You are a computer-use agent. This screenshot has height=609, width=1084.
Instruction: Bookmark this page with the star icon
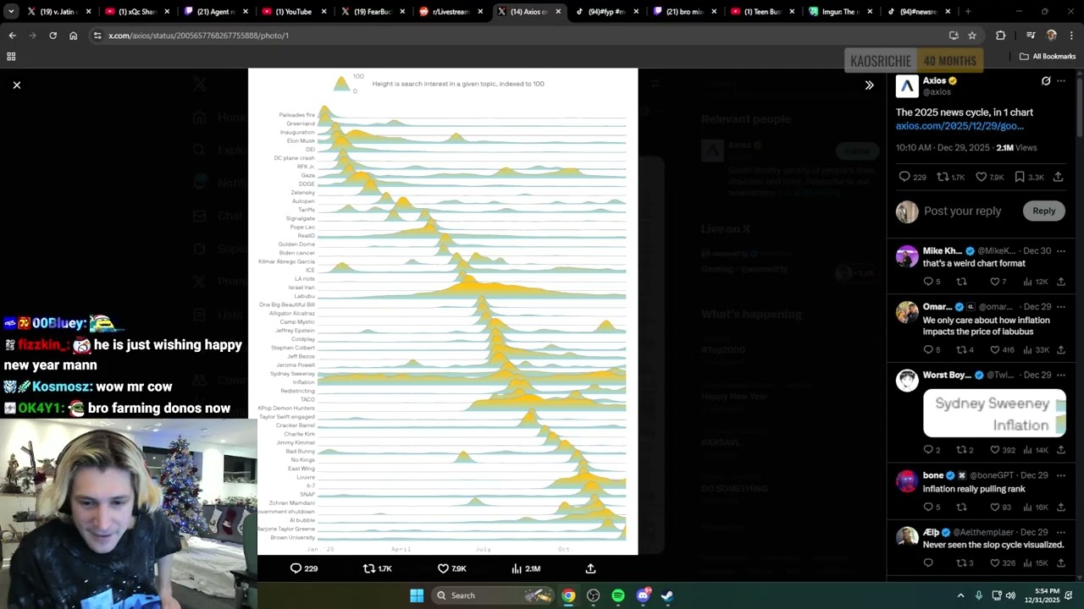point(972,36)
